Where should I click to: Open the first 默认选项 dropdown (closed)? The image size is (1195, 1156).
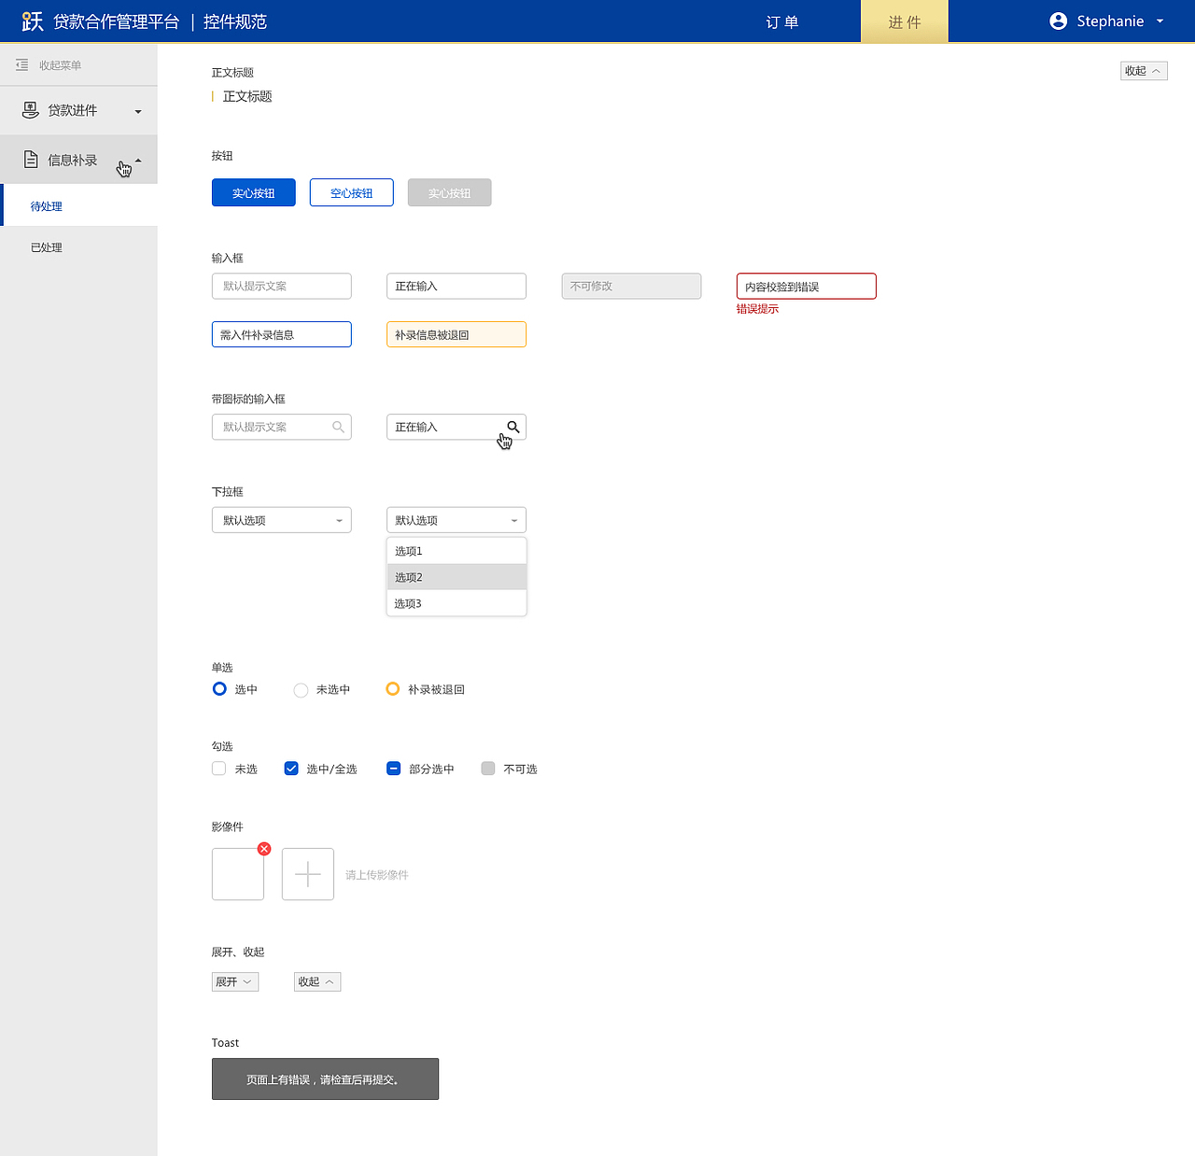click(282, 520)
